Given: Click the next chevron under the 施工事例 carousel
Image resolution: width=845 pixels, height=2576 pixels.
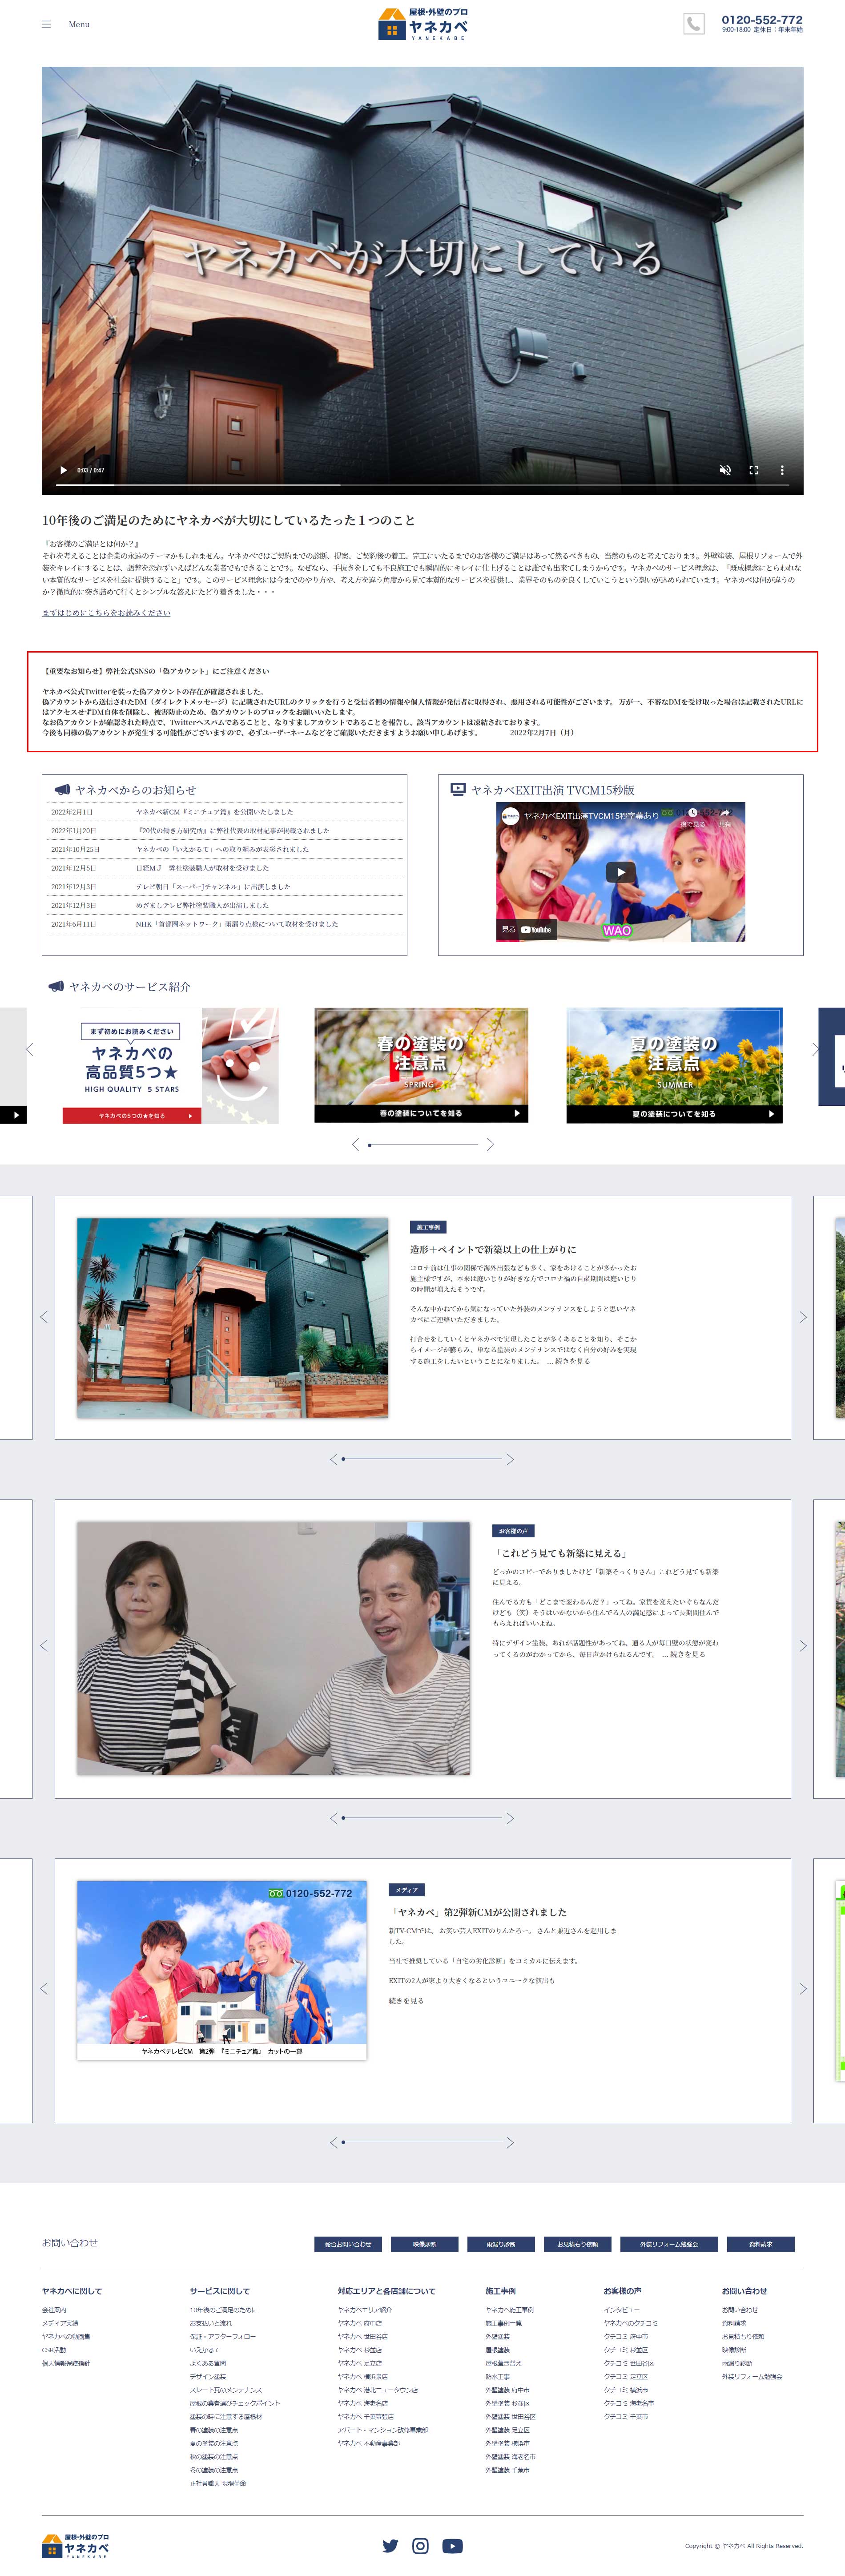Looking at the screenshot, I should [510, 1459].
